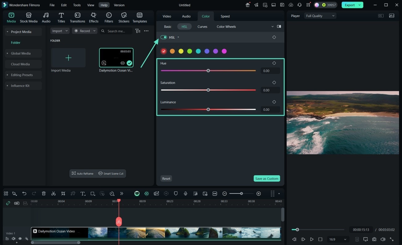The height and width of the screenshot is (245, 402).
Task: Open the Effects panel icon
Action: coord(93,15)
